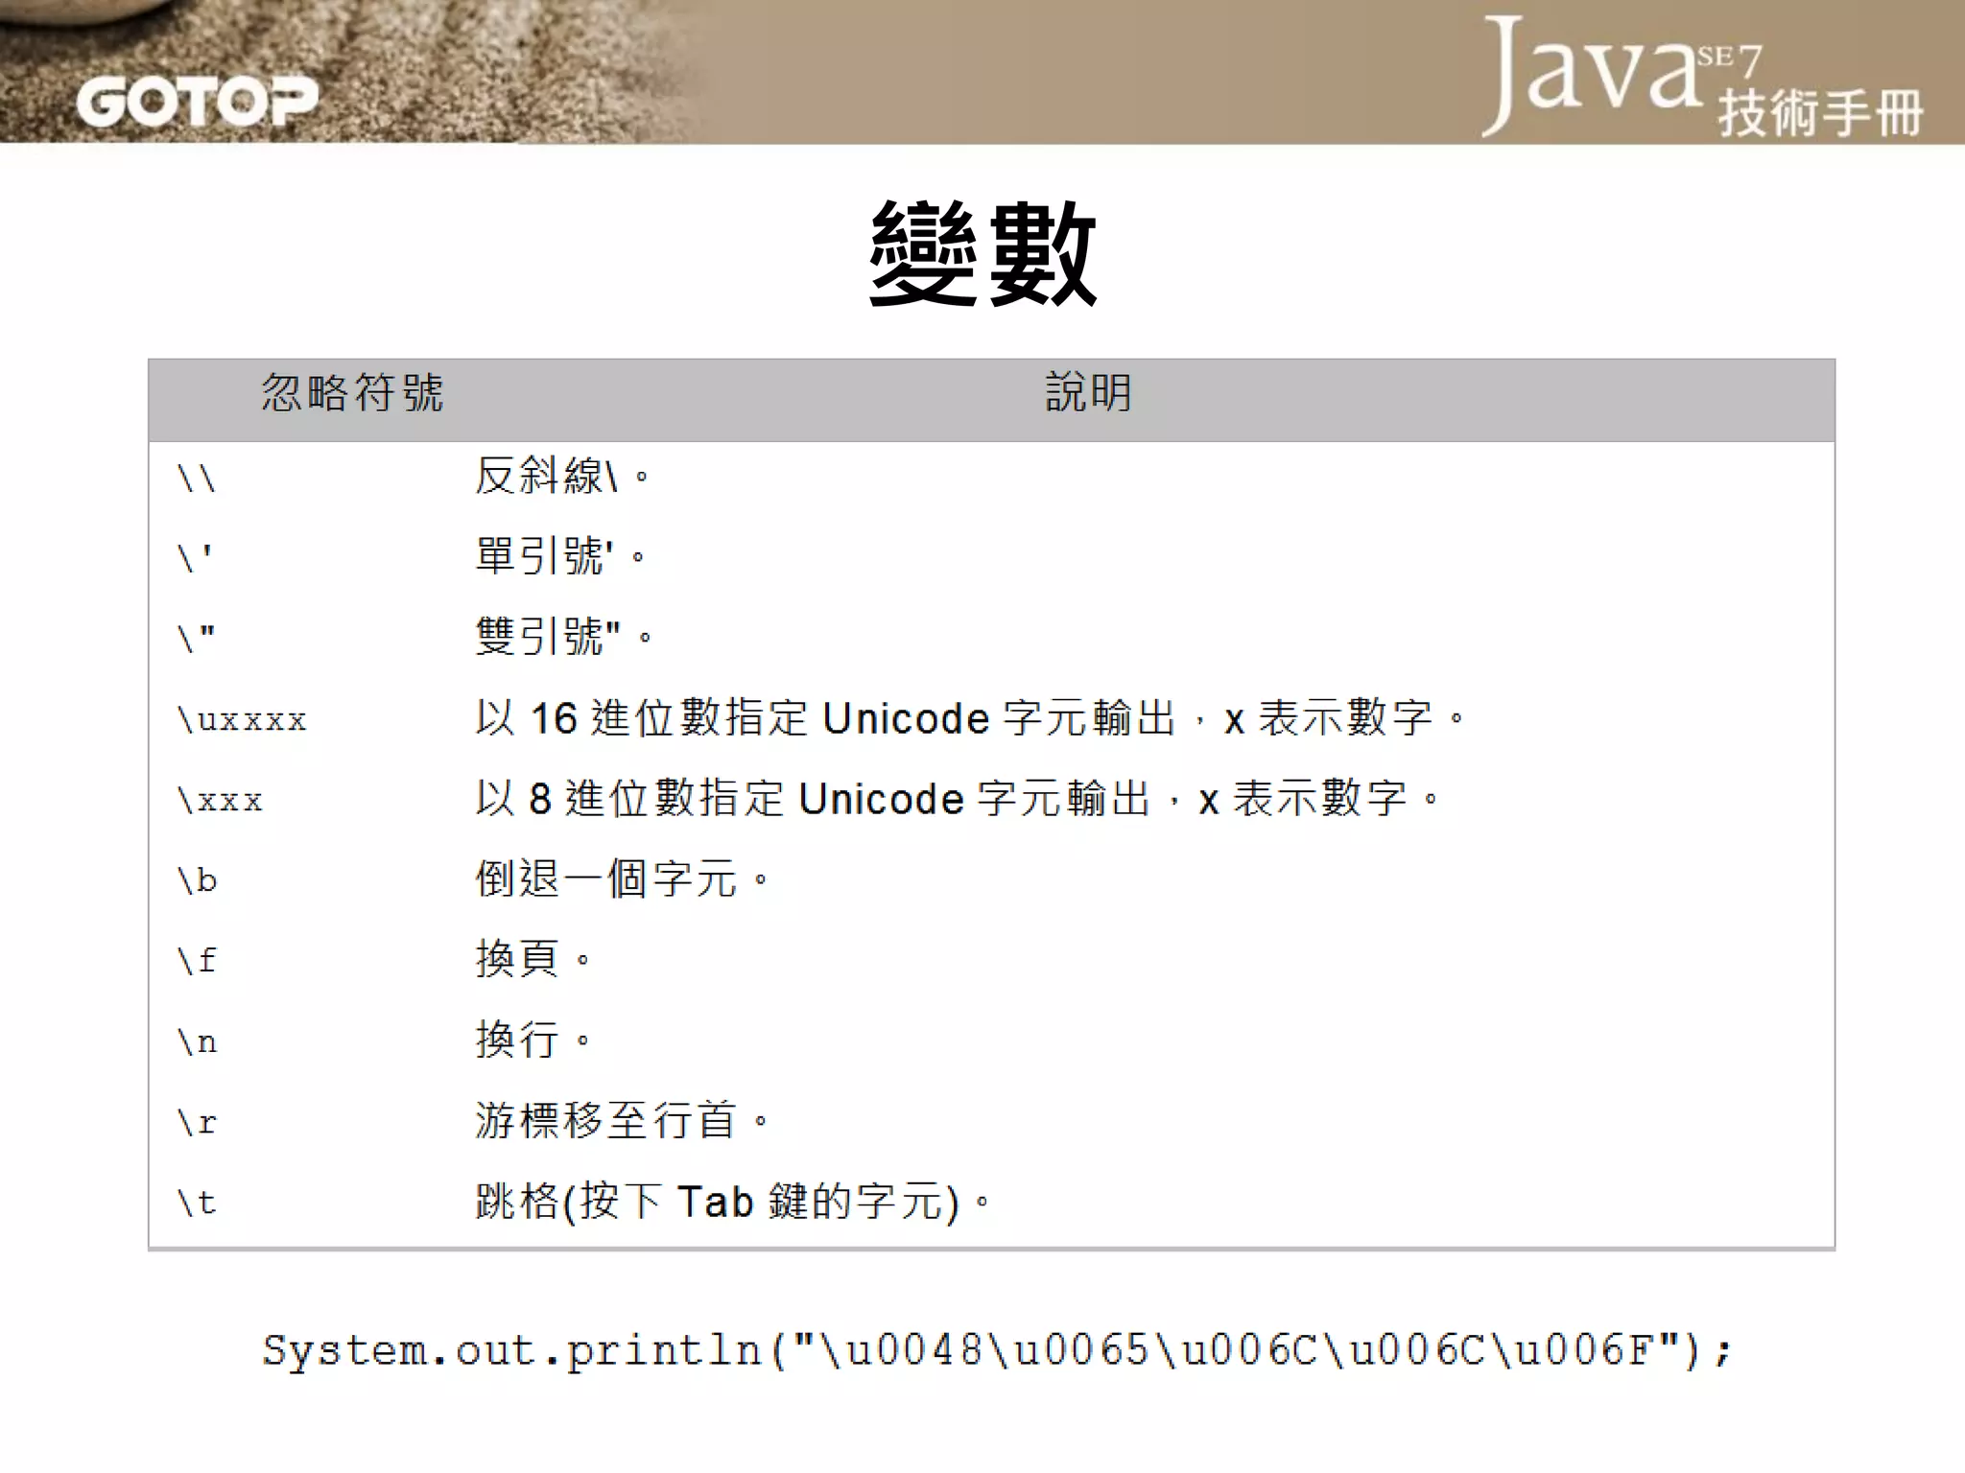This screenshot has height=1473, width=1965.
Task: Click the \b escape symbol
Action: (198, 879)
